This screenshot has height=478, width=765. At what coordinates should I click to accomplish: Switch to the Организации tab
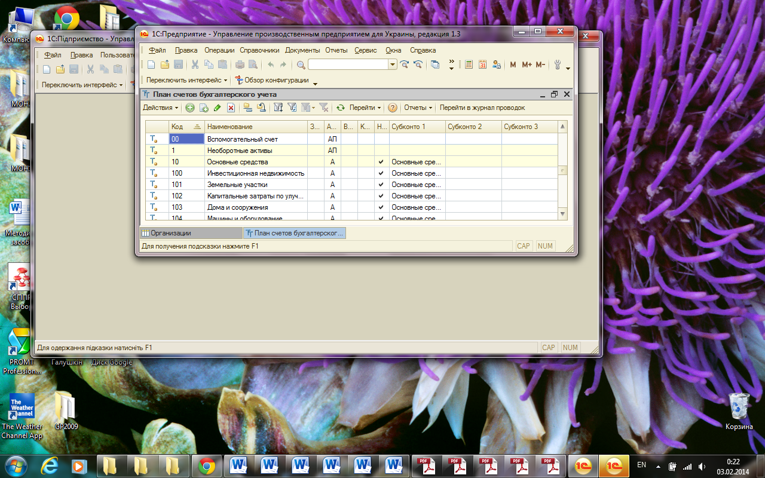pos(191,233)
